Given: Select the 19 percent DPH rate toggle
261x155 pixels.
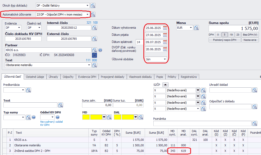Looking at the screenshot, I should (x=231, y=35).
